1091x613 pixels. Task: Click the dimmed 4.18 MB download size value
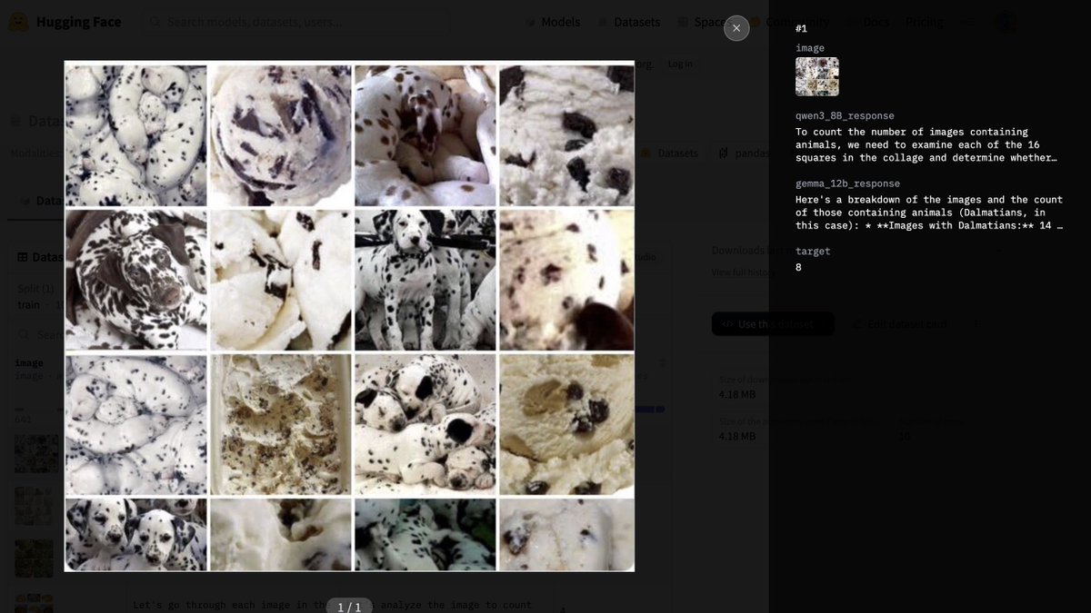click(736, 395)
